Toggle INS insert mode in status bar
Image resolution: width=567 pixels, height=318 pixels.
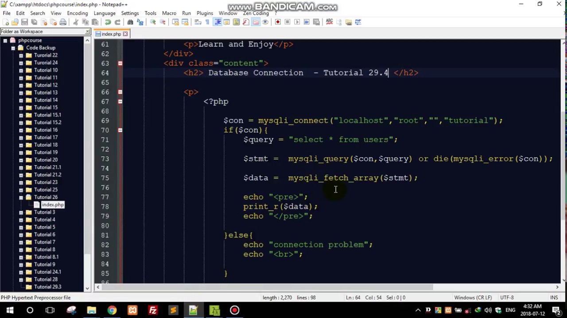coord(554,298)
